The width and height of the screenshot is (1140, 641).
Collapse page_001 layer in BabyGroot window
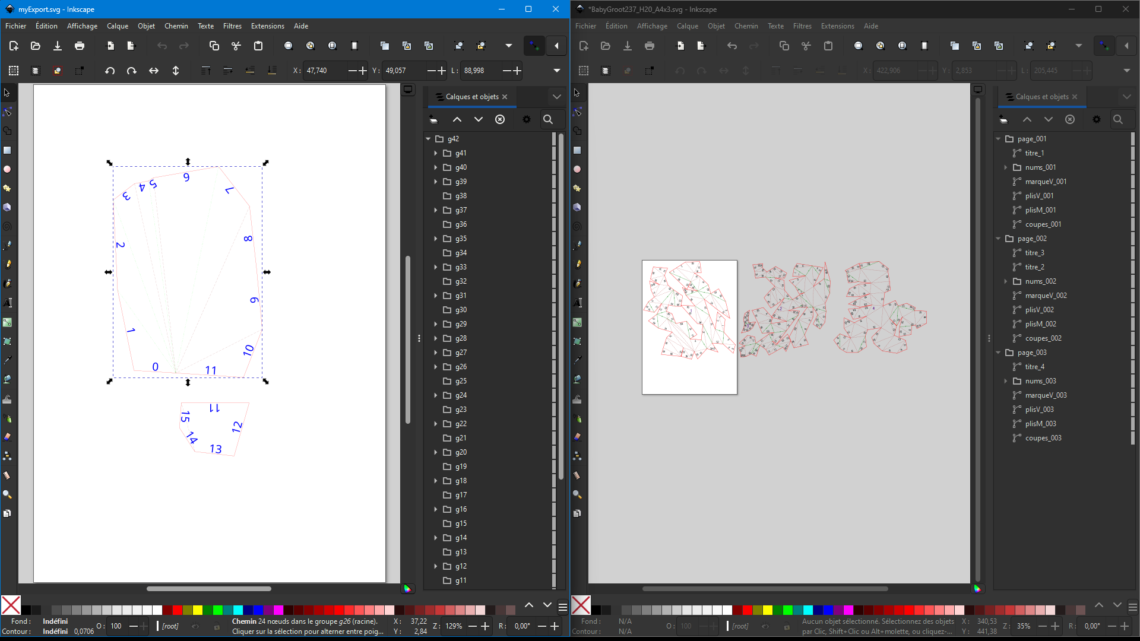tap(998, 139)
